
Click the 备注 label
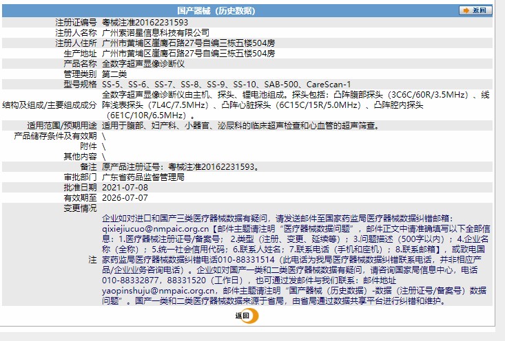(x=89, y=166)
